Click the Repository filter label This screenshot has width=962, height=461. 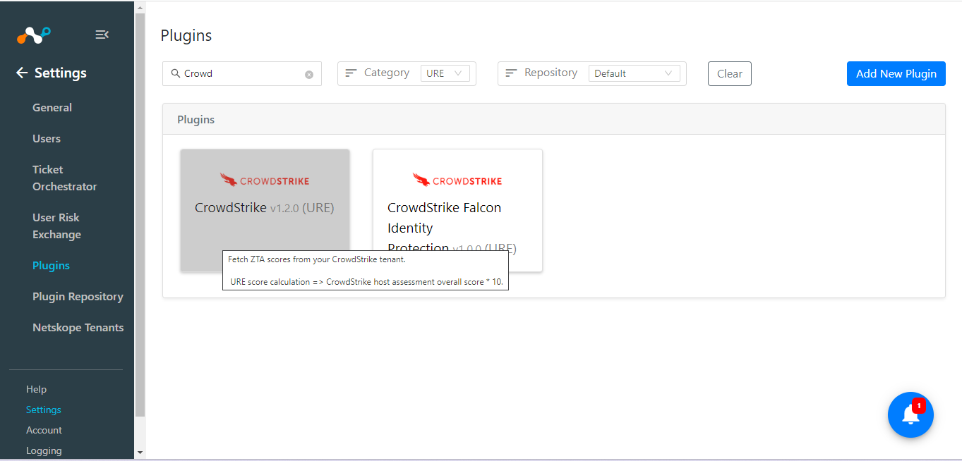551,73
